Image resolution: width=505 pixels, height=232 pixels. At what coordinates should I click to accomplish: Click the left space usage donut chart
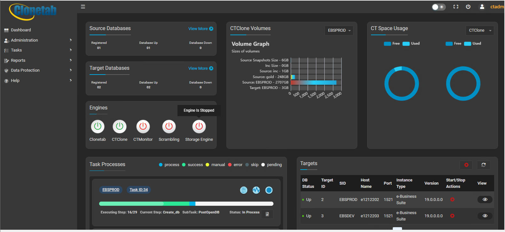point(401,84)
